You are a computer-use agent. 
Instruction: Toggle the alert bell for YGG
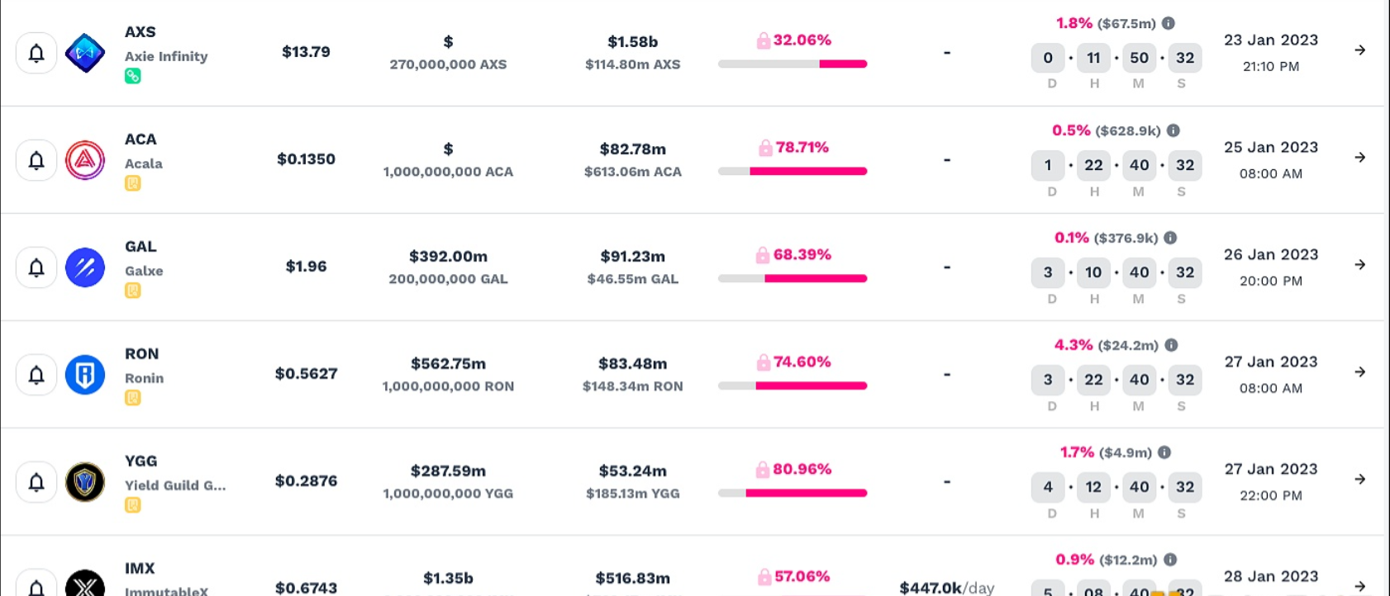pos(36,482)
